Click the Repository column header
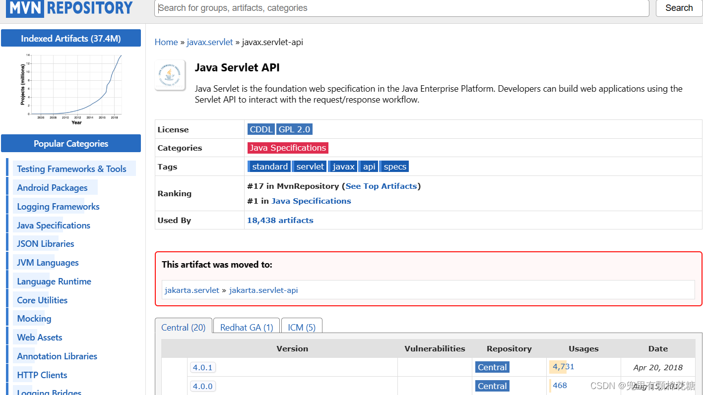Image resolution: width=703 pixels, height=395 pixels. pyautogui.click(x=509, y=348)
